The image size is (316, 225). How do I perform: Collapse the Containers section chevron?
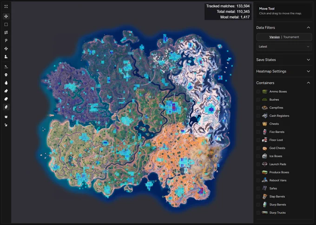pyautogui.click(x=309, y=83)
